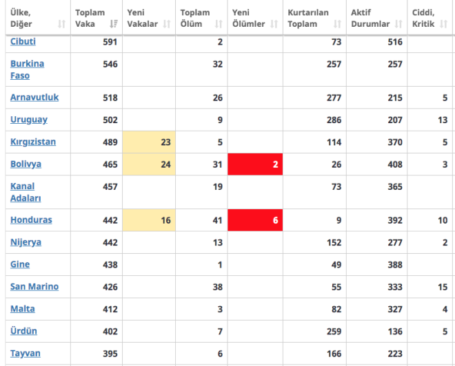455x366 pixels.
Task: Sort by Ciddi, Kritik column icon
Action: 443,25
